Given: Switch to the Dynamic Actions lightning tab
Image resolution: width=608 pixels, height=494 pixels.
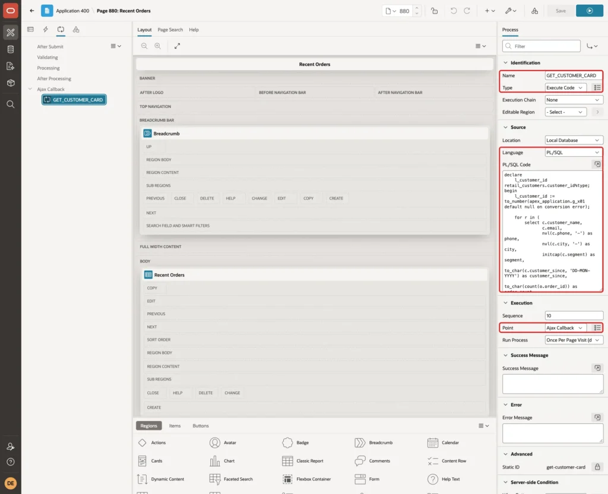Looking at the screenshot, I should [45, 30].
